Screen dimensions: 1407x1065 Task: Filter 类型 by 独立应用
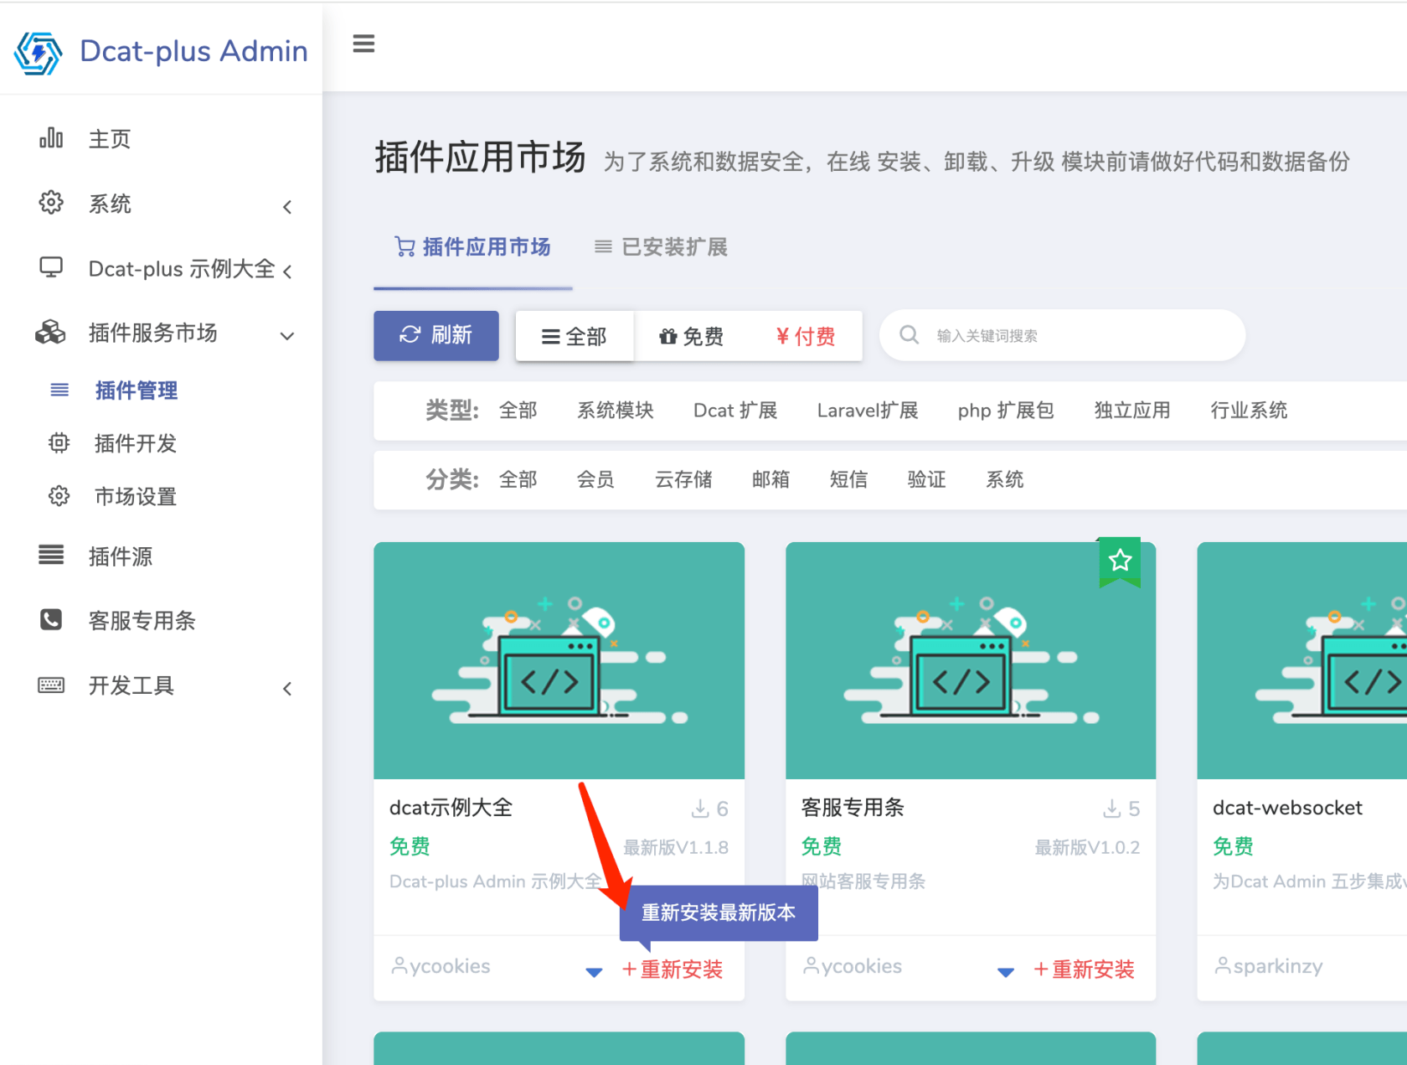point(1132,411)
